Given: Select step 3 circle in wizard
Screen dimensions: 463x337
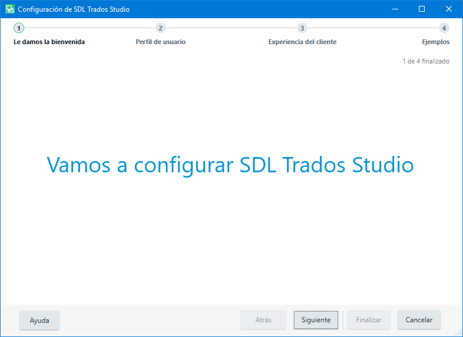Looking at the screenshot, I should click(x=302, y=28).
